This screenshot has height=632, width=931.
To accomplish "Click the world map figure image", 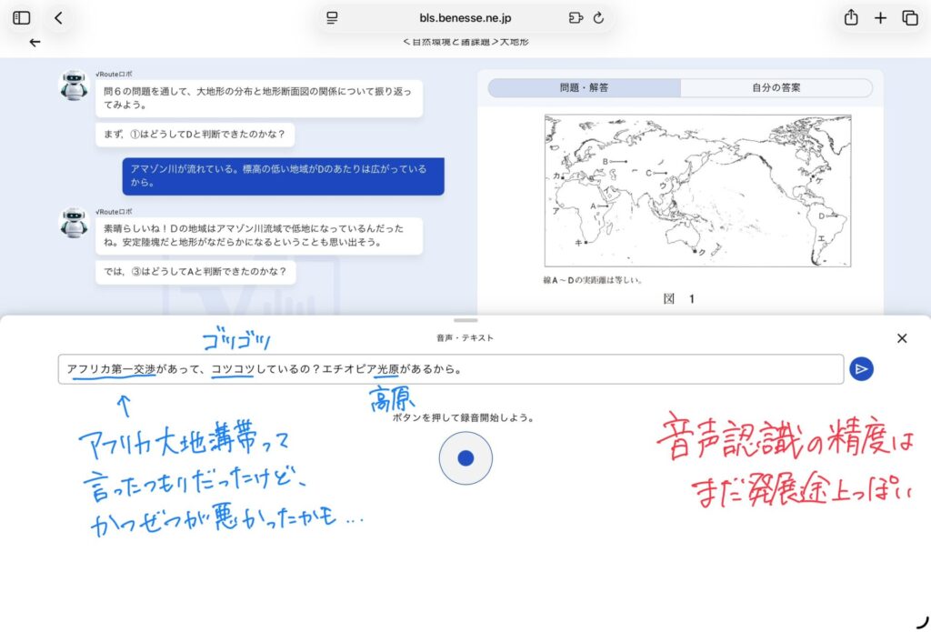I will click(697, 190).
